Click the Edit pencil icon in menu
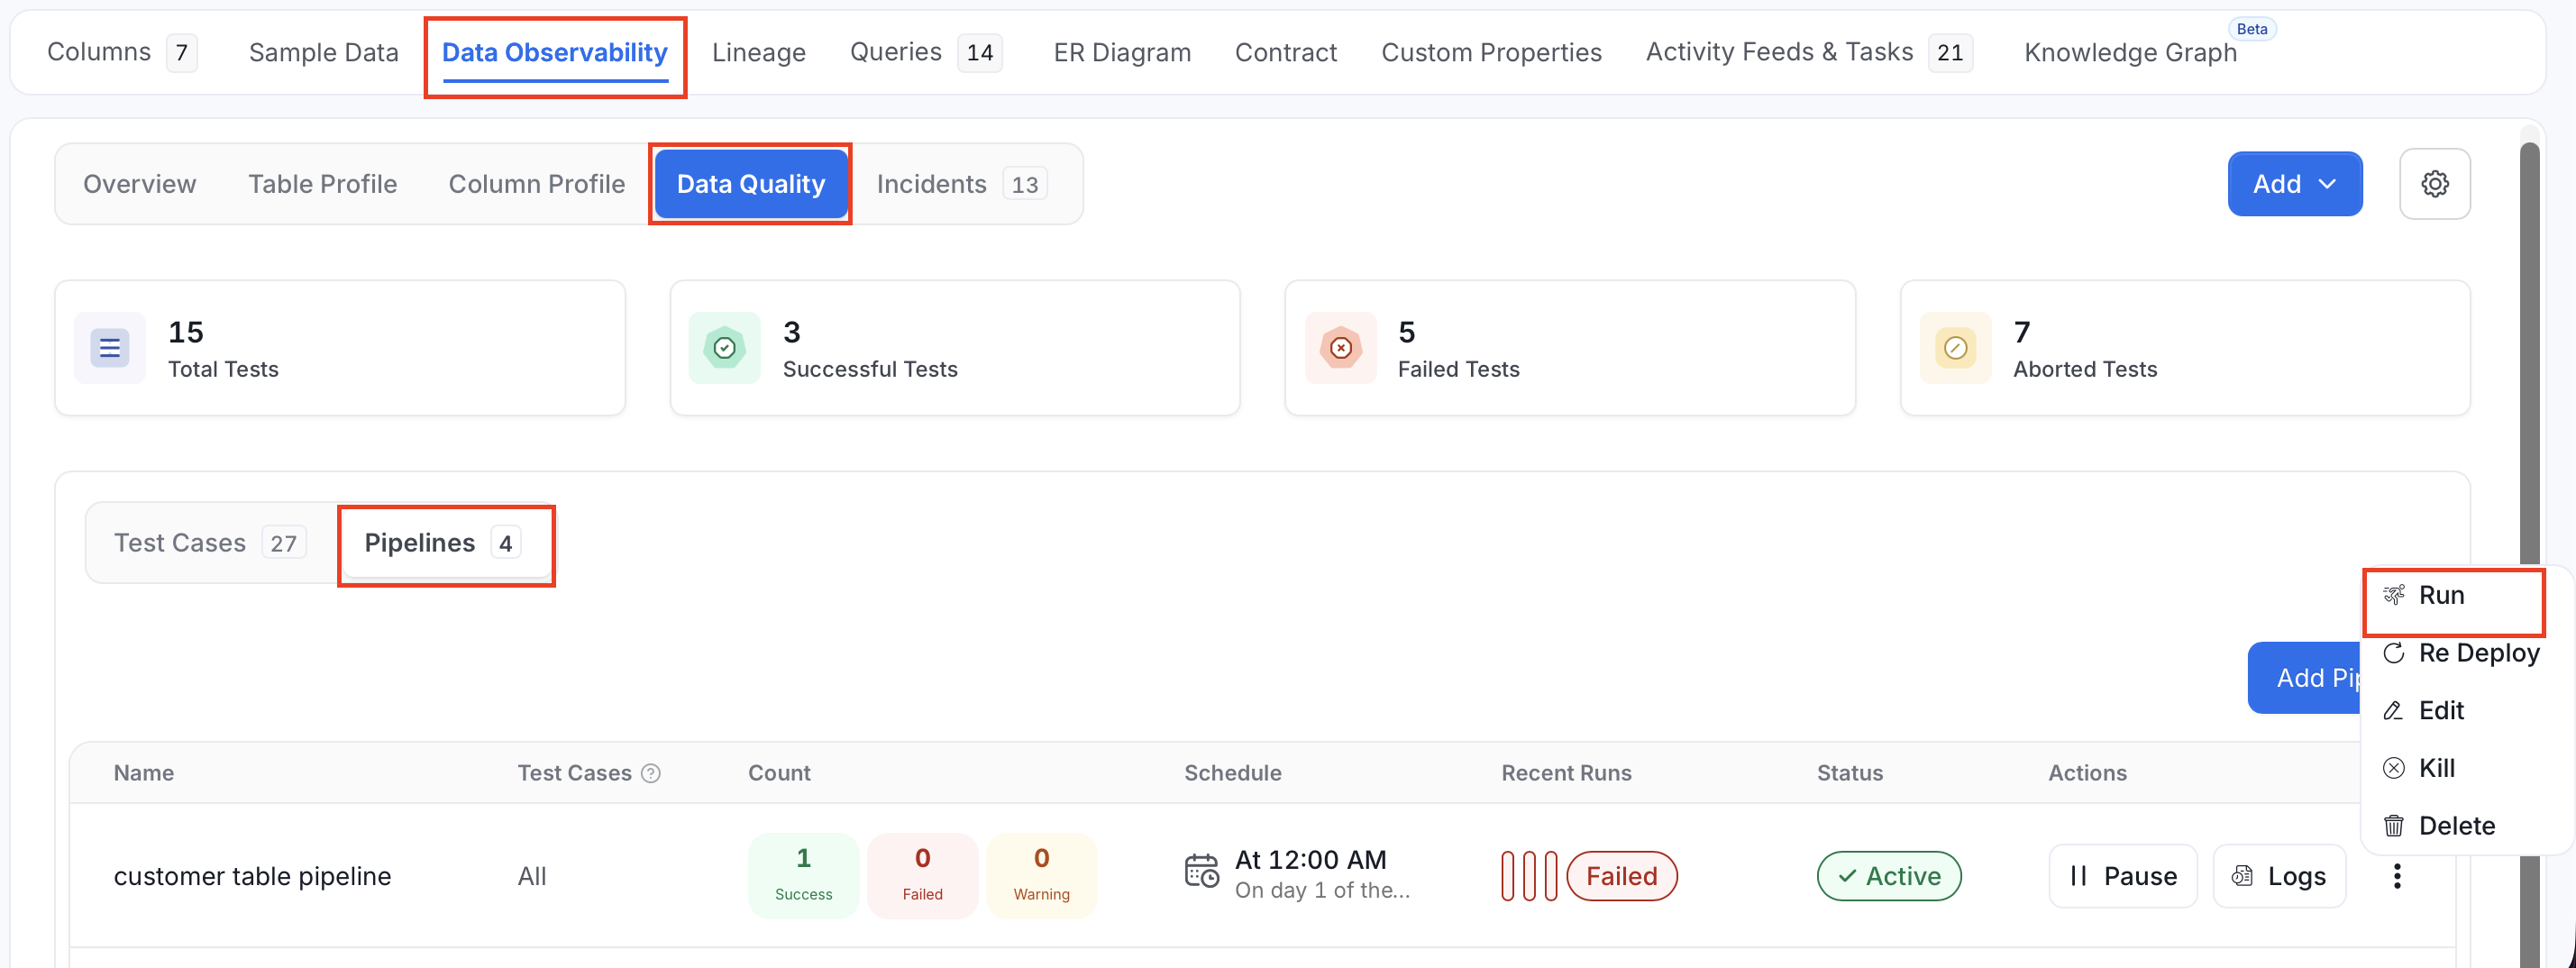 2393,711
